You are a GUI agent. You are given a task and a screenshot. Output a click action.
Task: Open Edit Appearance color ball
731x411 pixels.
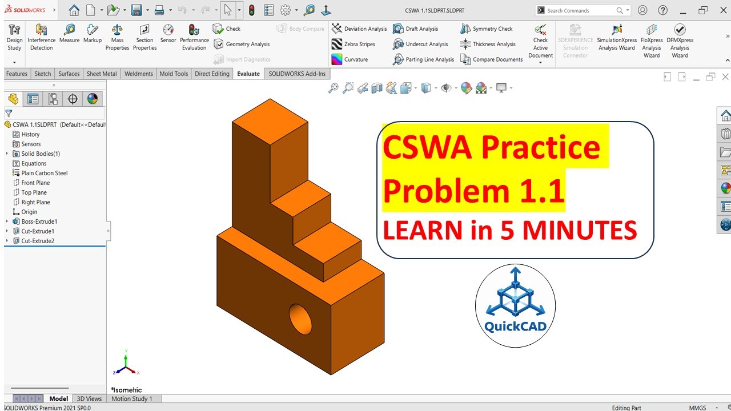coord(466,88)
